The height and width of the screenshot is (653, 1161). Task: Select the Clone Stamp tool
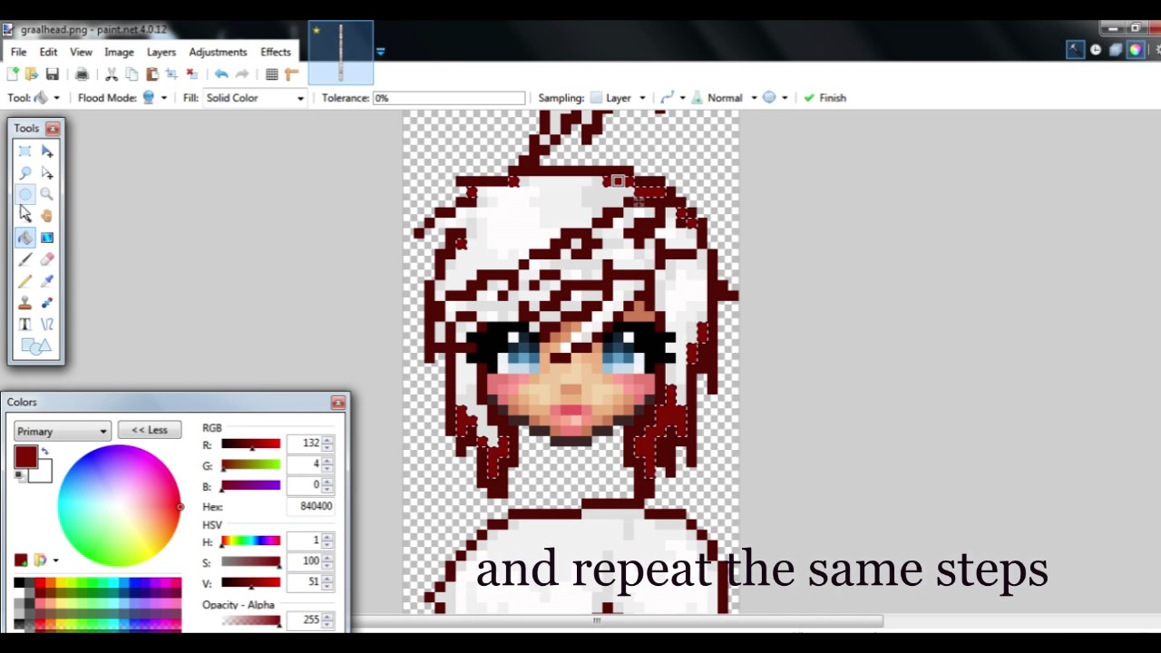25,303
